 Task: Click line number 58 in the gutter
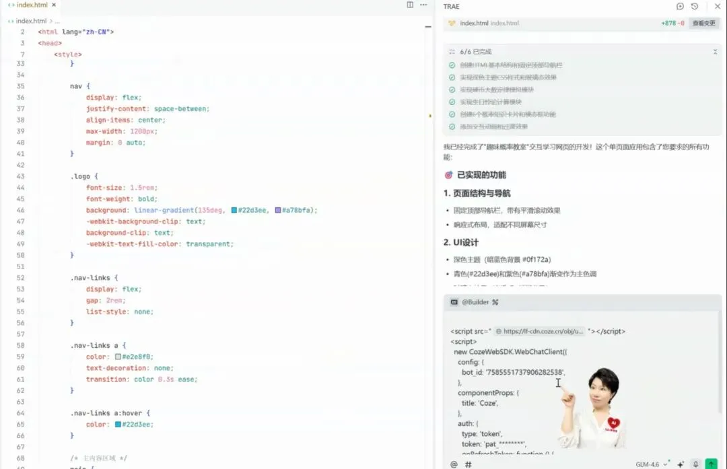point(20,346)
